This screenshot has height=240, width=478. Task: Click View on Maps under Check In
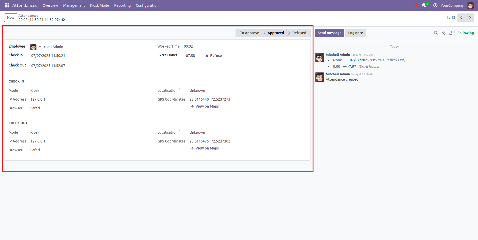207,106
